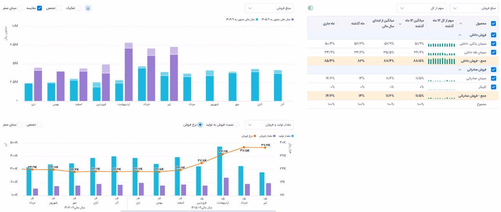Collapse all rows via the «محصول» header chevron
501x212 pixels.
tap(460, 24)
